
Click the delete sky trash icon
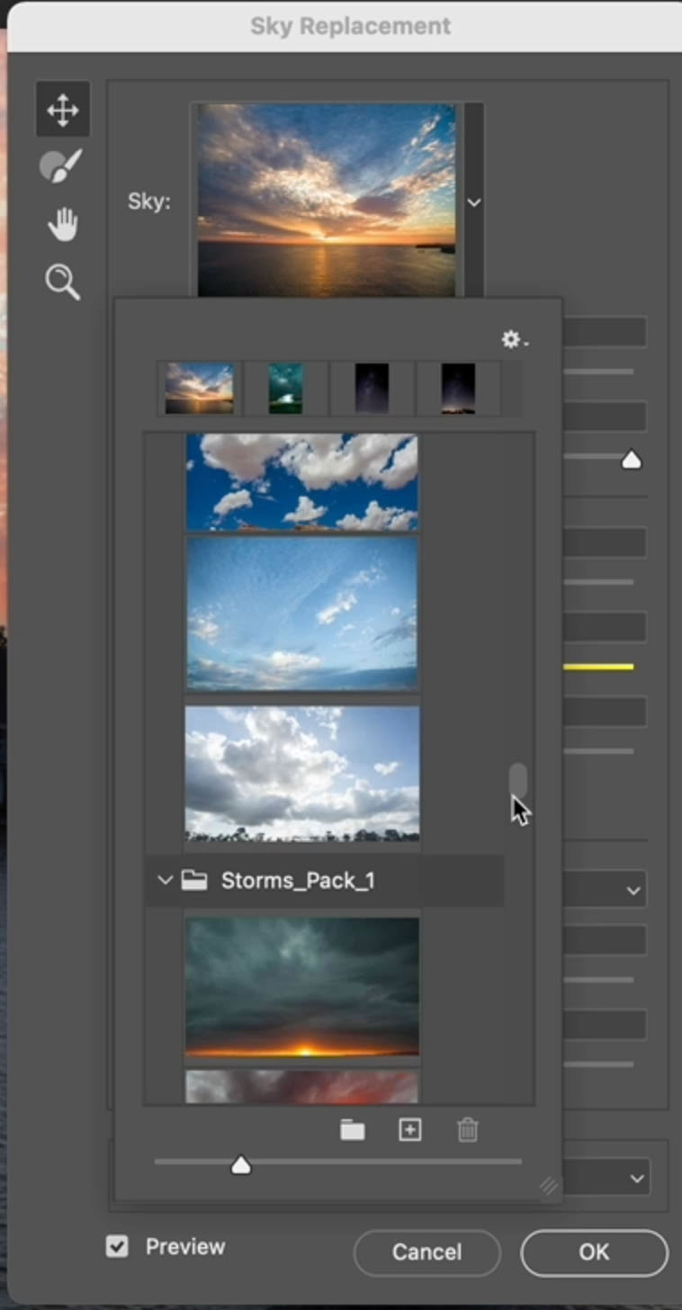(x=468, y=1130)
